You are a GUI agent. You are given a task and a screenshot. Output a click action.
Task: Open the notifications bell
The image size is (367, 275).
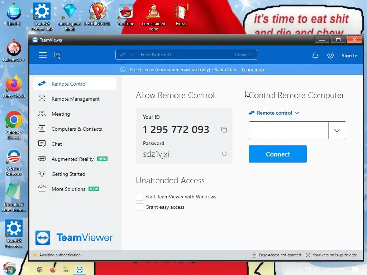(315, 56)
